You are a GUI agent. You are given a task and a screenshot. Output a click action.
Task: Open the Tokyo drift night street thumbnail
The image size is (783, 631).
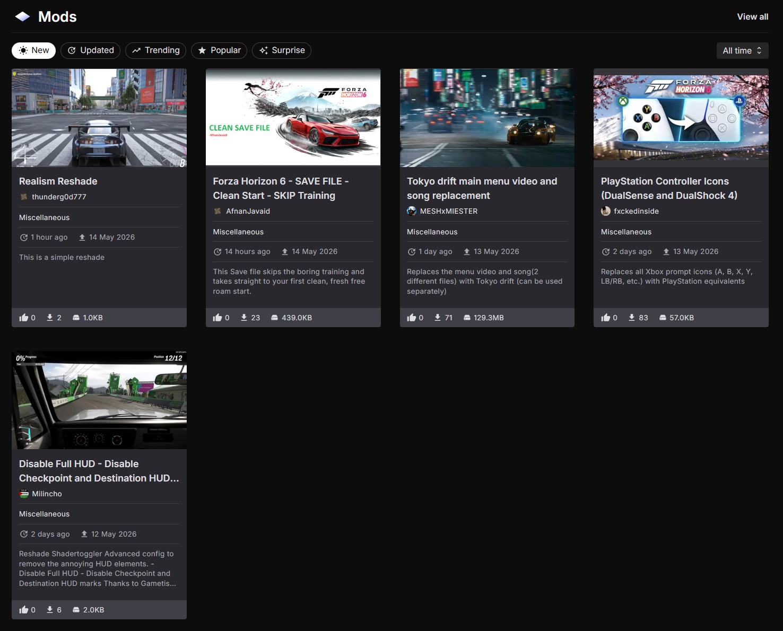487,118
